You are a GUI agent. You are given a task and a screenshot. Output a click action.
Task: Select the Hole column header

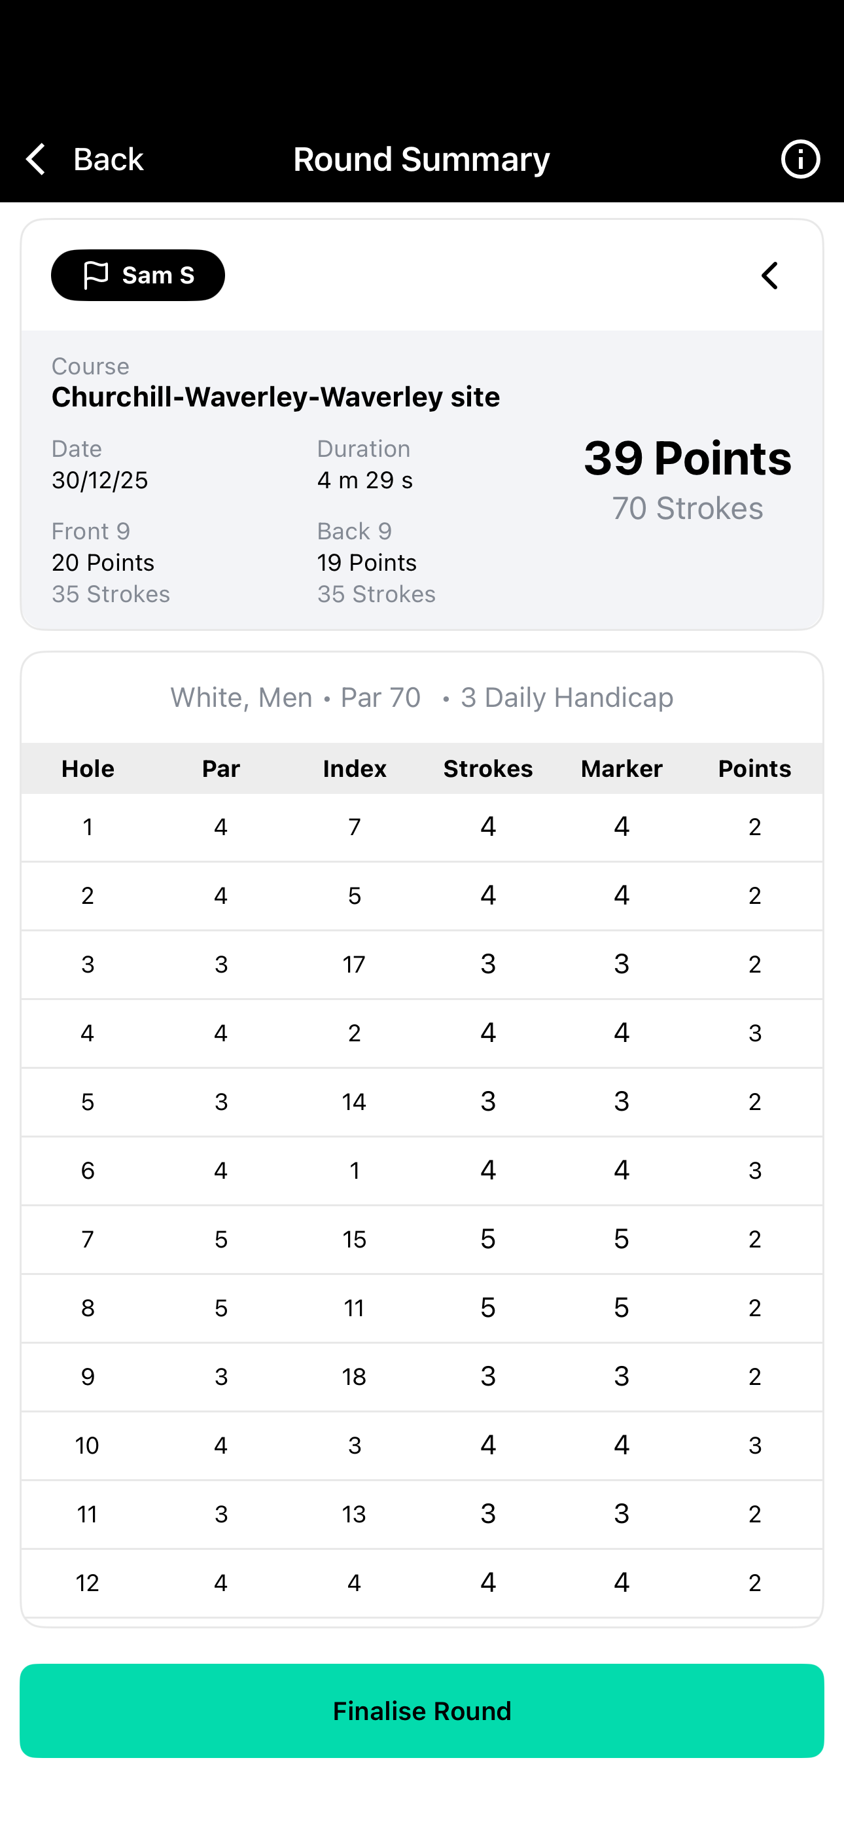click(x=88, y=768)
